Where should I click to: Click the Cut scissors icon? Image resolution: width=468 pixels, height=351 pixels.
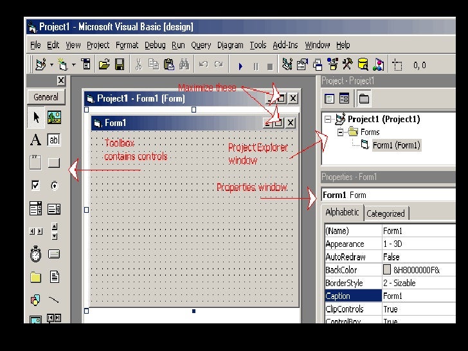(138, 64)
